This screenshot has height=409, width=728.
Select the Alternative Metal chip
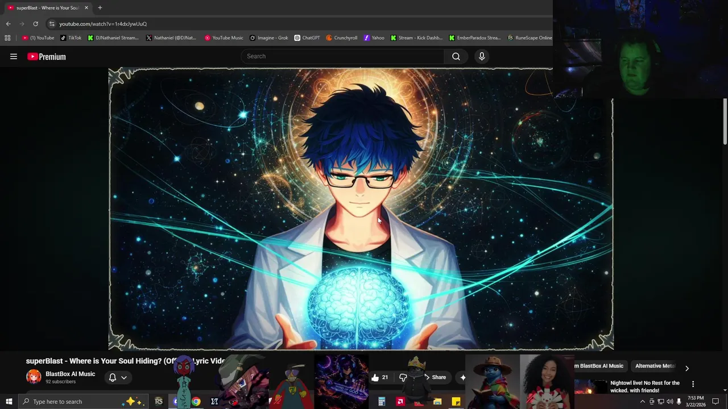pyautogui.click(x=655, y=366)
